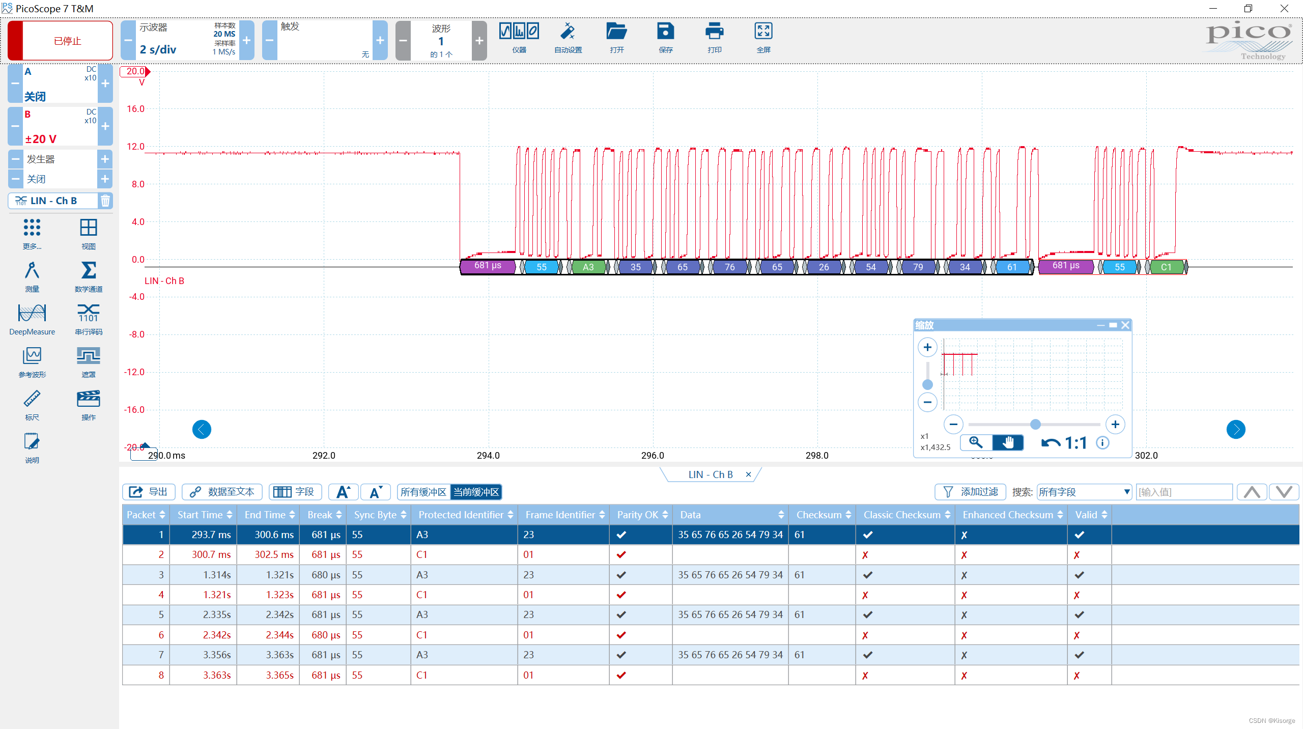
Task: Click Add filter button
Action: coord(970,492)
